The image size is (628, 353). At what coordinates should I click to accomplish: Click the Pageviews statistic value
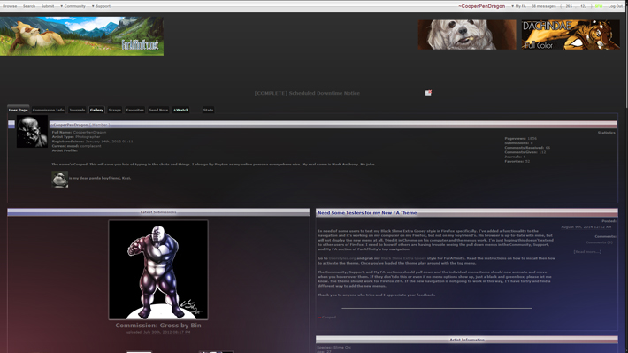coord(532,138)
